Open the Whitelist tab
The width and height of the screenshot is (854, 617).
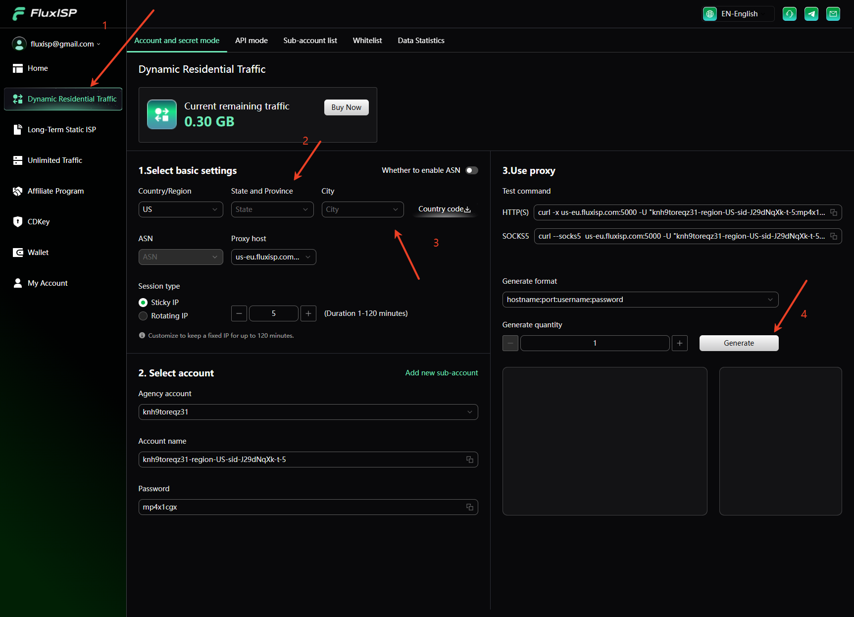[x=367, y=41]
